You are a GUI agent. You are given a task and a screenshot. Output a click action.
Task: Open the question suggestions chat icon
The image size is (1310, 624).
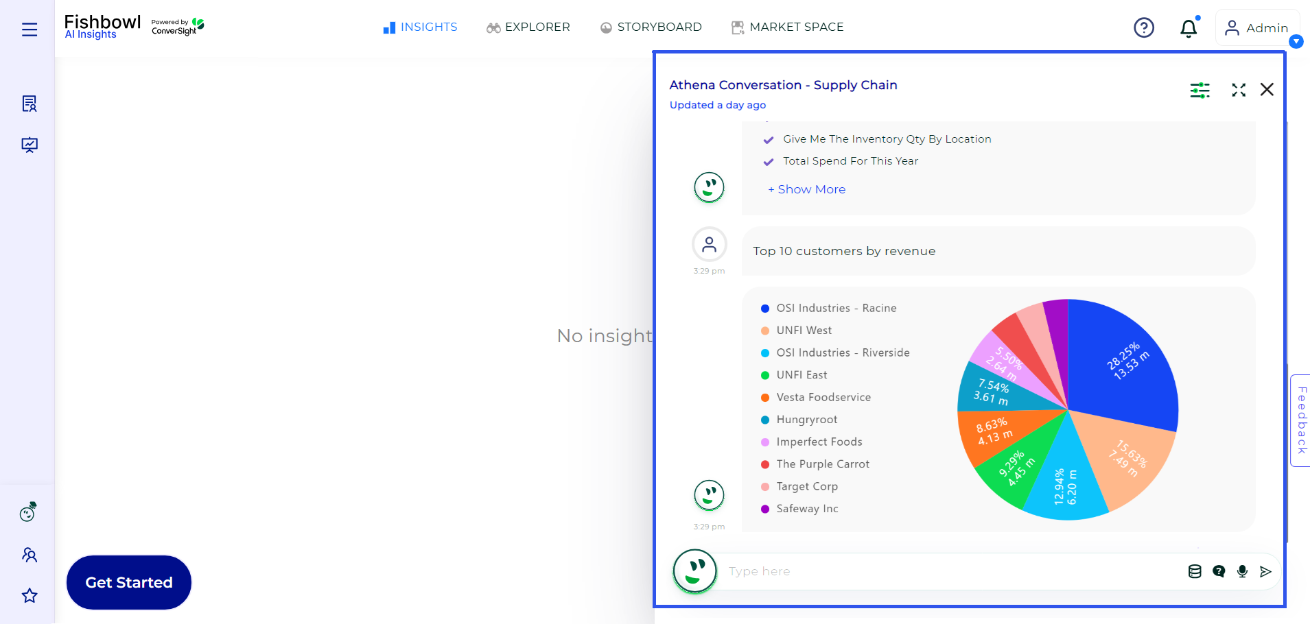pyautogui.click(x=1219, y=571)
